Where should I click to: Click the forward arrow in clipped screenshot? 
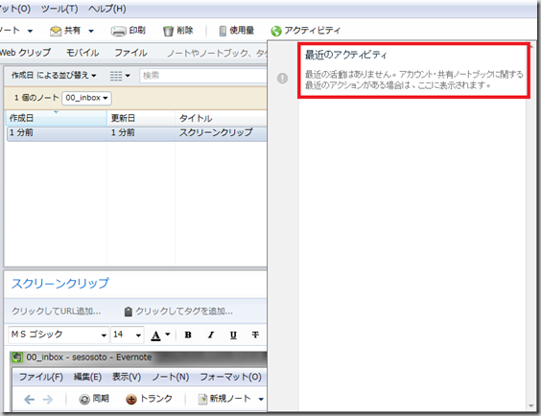48,400
